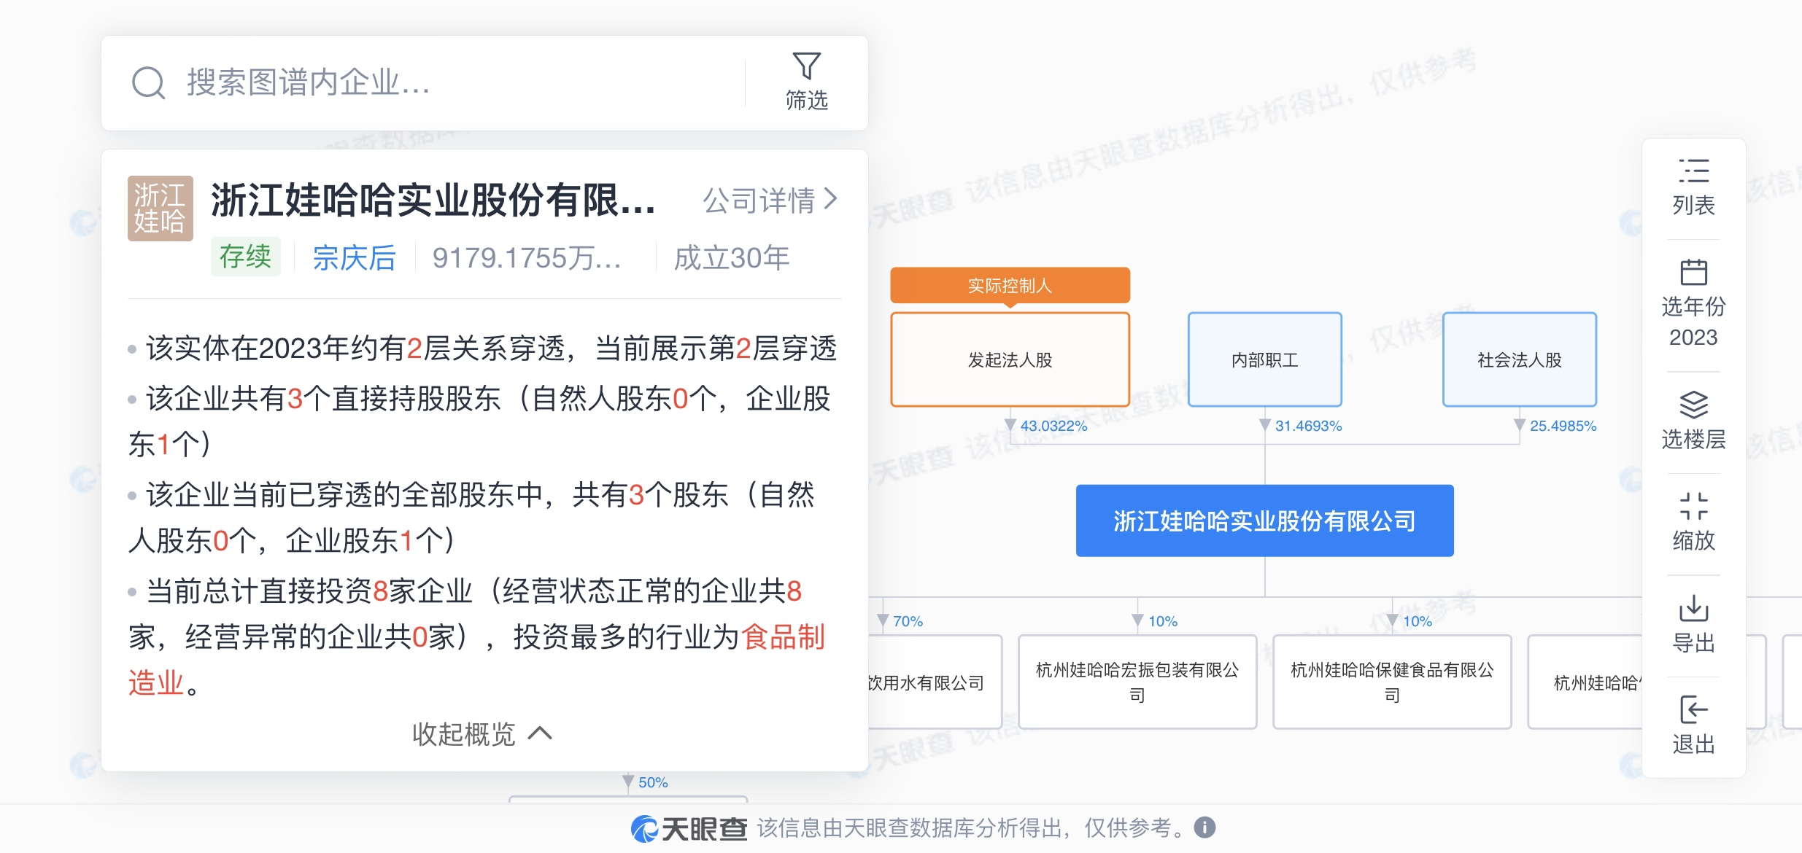Click the 缩放 zoom shrink icon

(x=1693, y=506)
